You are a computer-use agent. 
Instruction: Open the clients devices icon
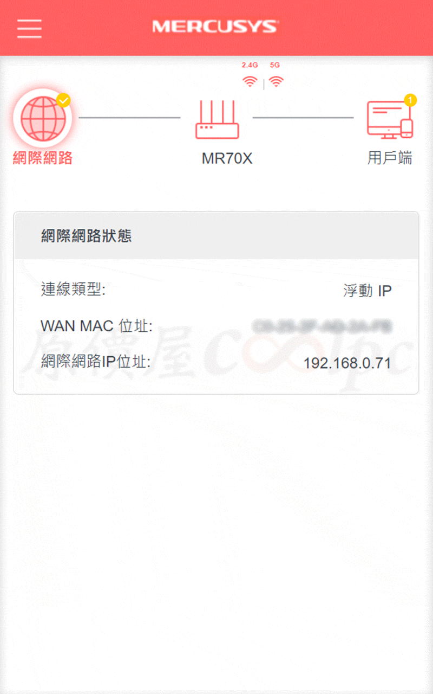coord(389,119)
